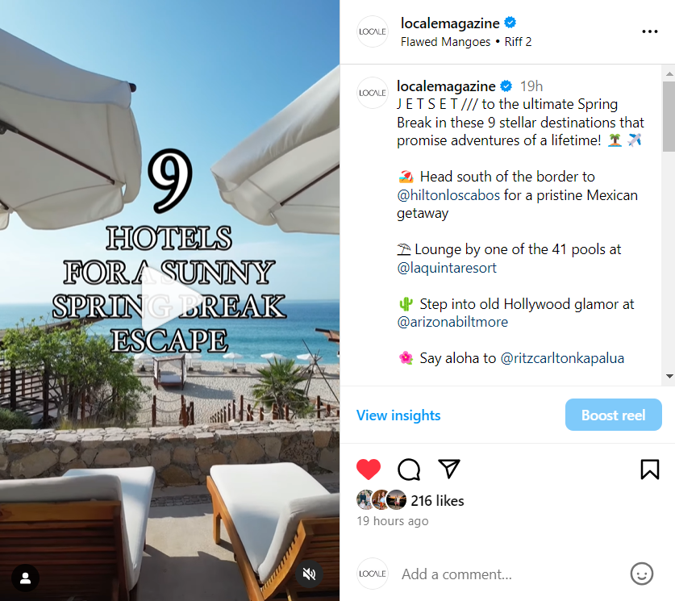This screenshot has height=601, width=675.
Task: Open the Flawed Mangoes Riff 2 audio link
Action: [x=466, y=42]
